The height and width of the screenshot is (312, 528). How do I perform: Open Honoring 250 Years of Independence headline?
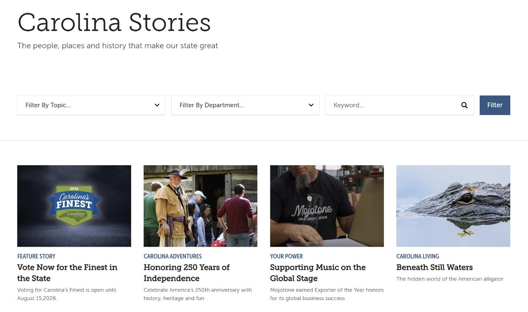coord(186,273)
